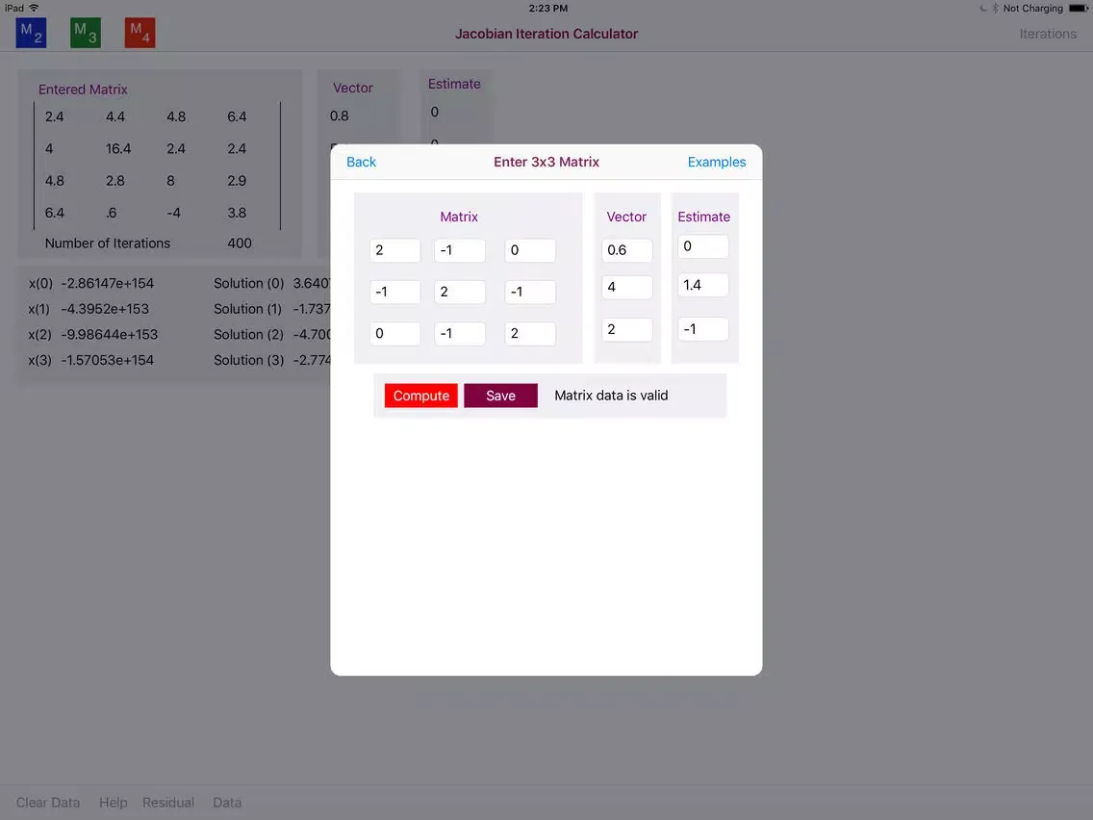This screenshot has height=820, width=1093.
Task: Click the Wi-Fi status icon
Action: tap(34, 8)
